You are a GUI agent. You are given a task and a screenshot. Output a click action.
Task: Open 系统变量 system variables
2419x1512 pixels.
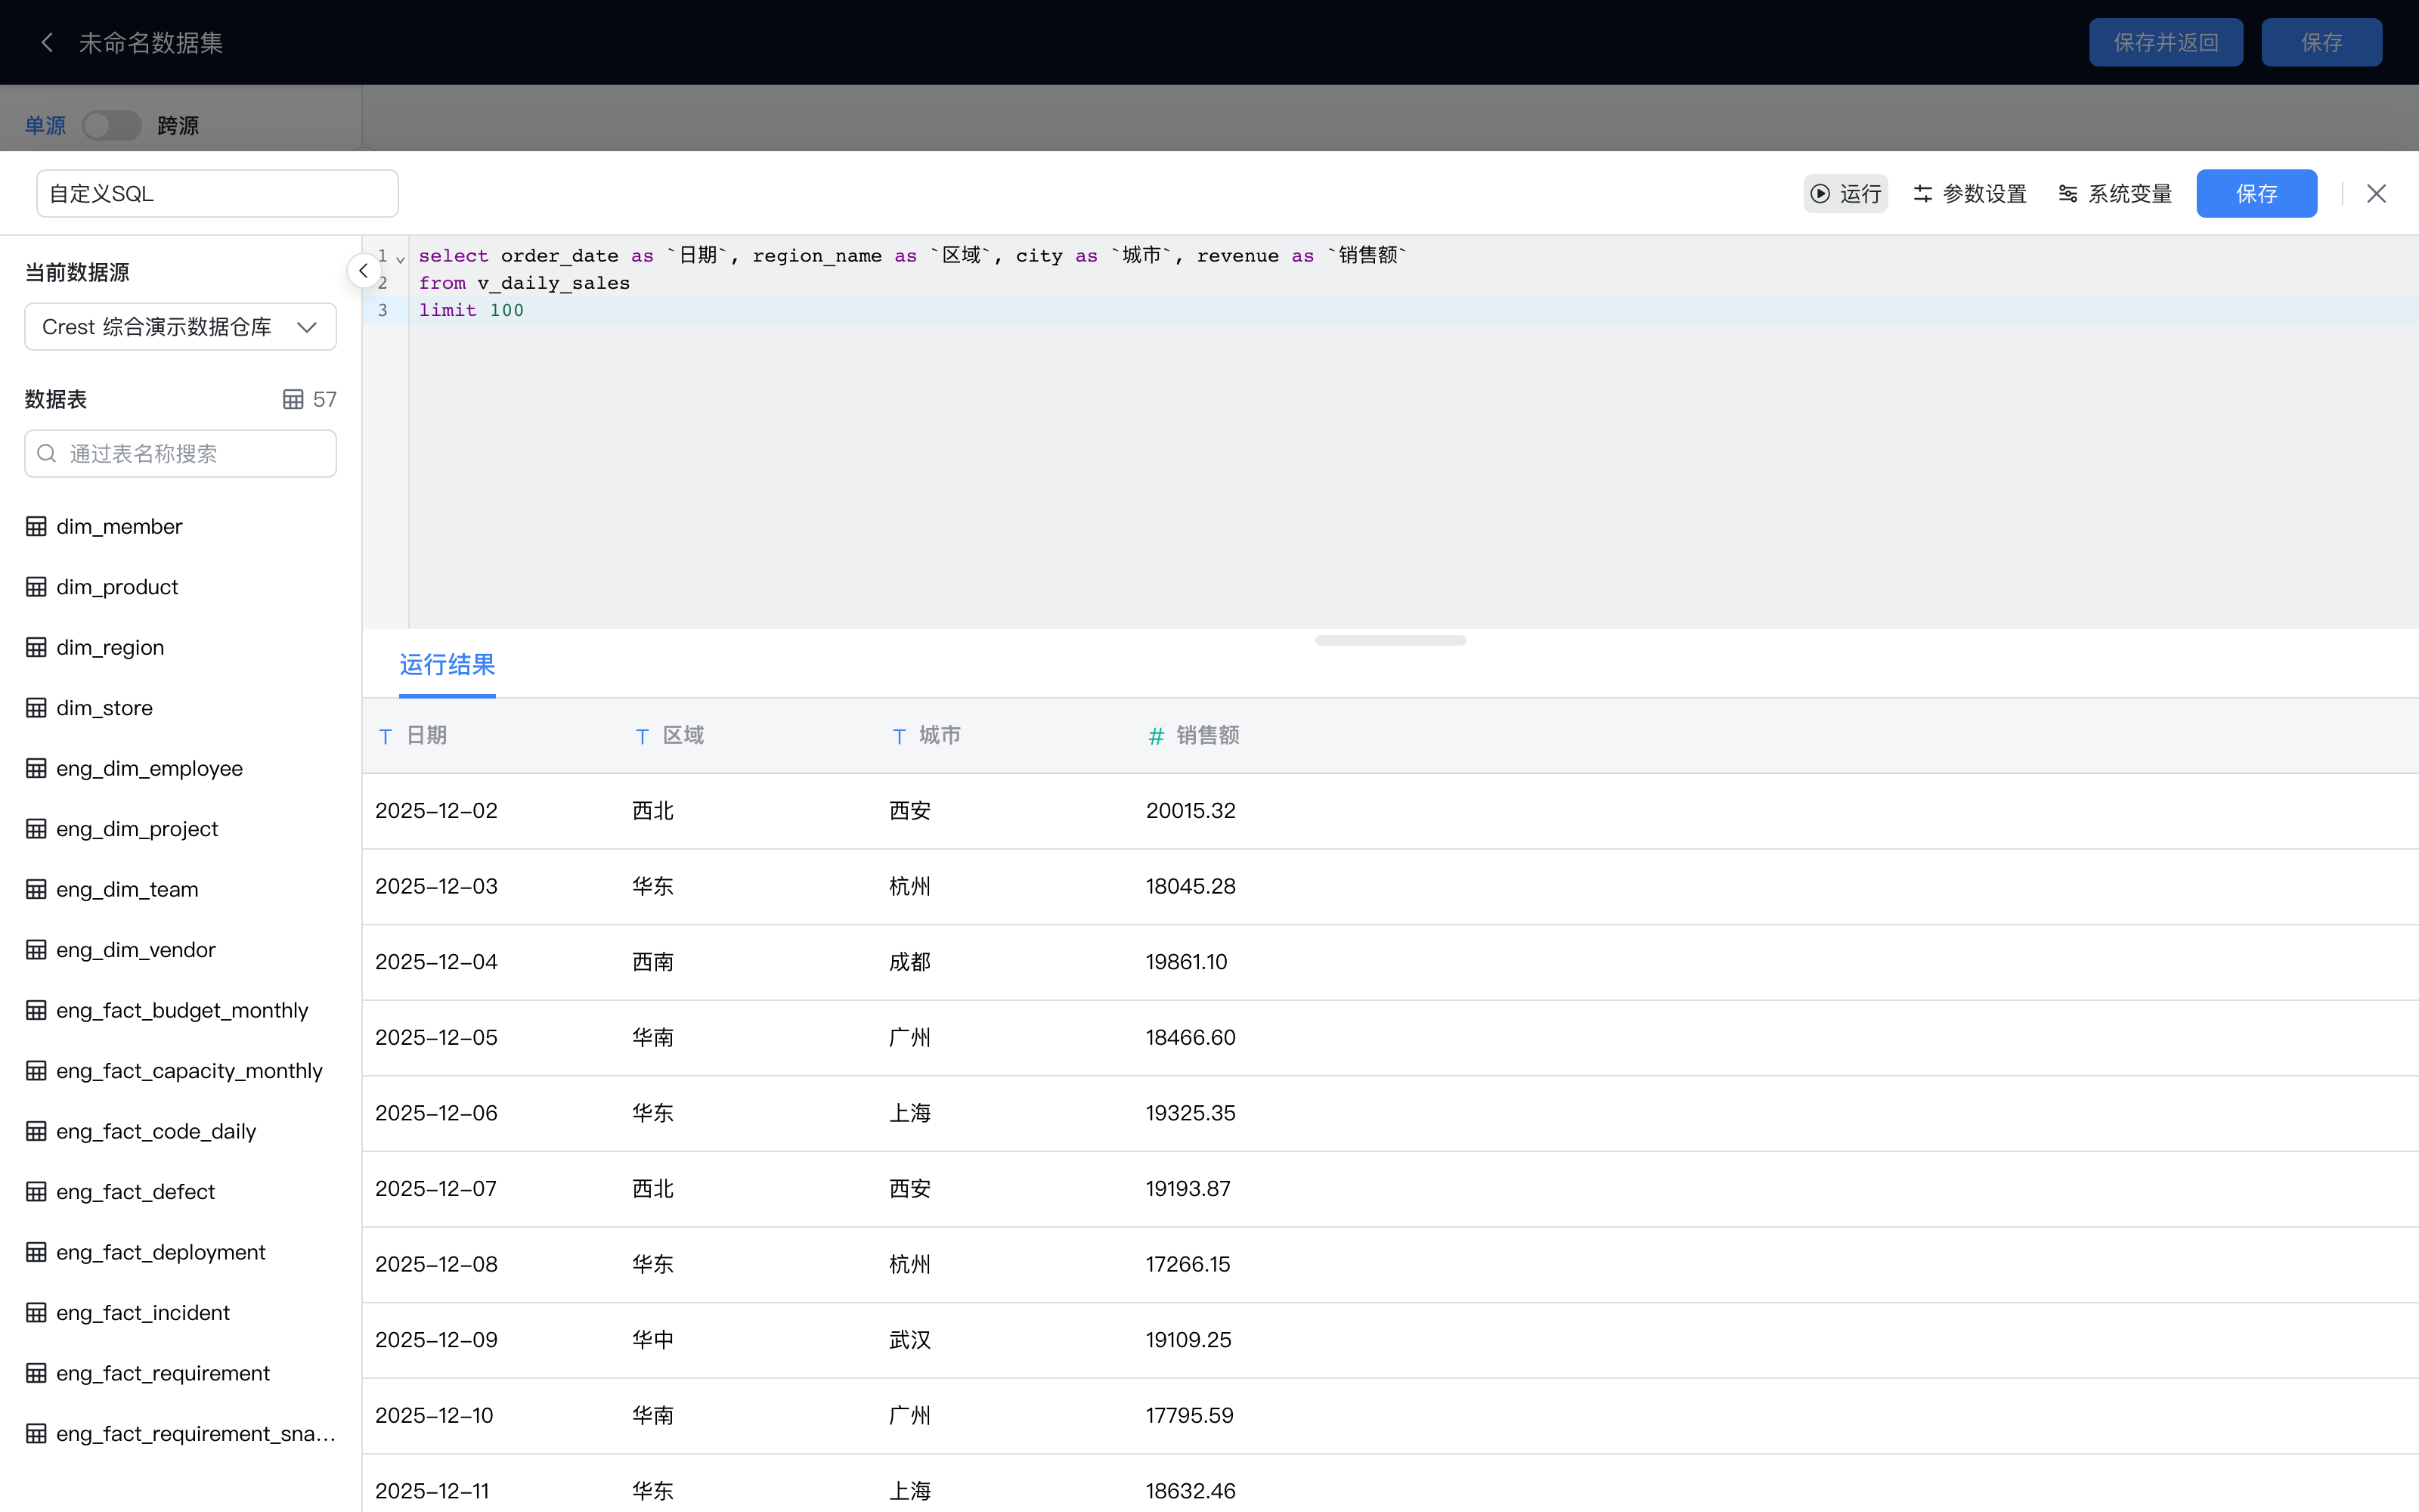(2115, 193)
